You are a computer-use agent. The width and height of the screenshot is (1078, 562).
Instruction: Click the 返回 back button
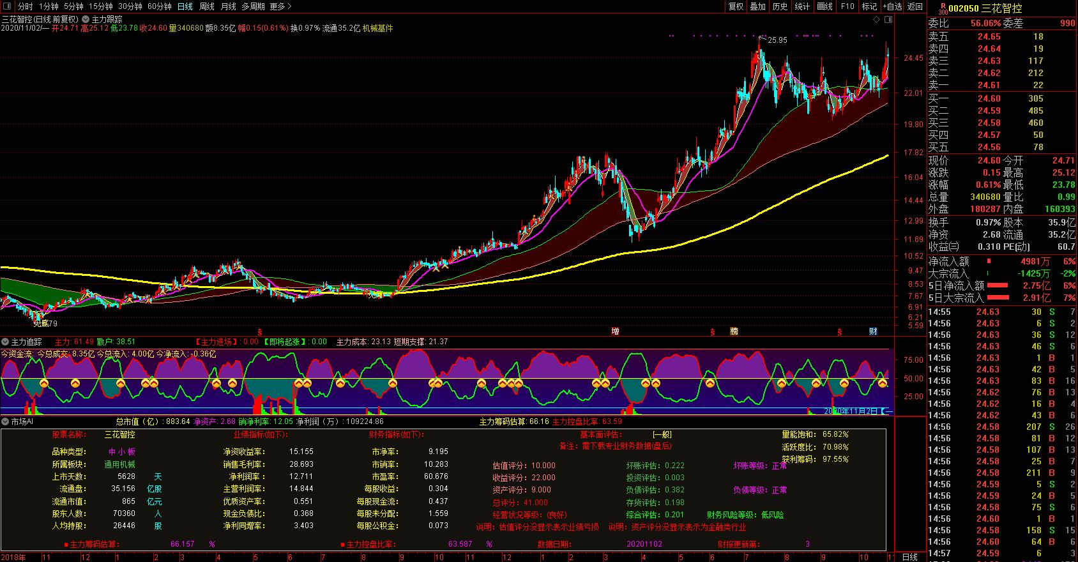click(915, 6)
